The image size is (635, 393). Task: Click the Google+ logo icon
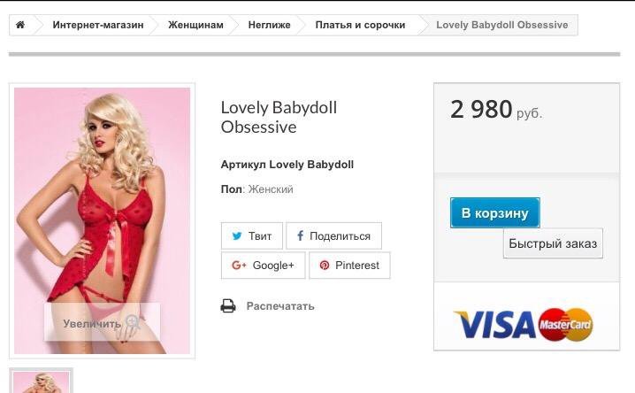239,266
